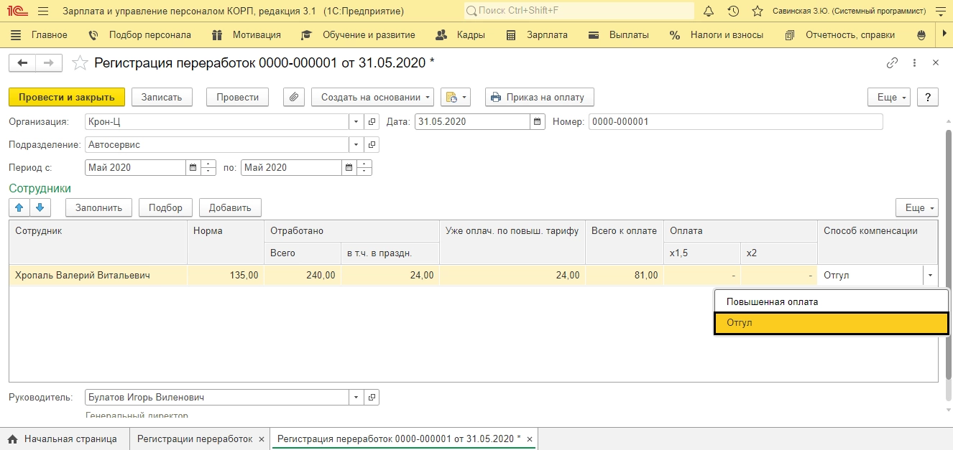This screenshot has width=953, height=450.
Task: Select Повышенная оплата option
Action: pyautogui.click(x=832, y=301)
